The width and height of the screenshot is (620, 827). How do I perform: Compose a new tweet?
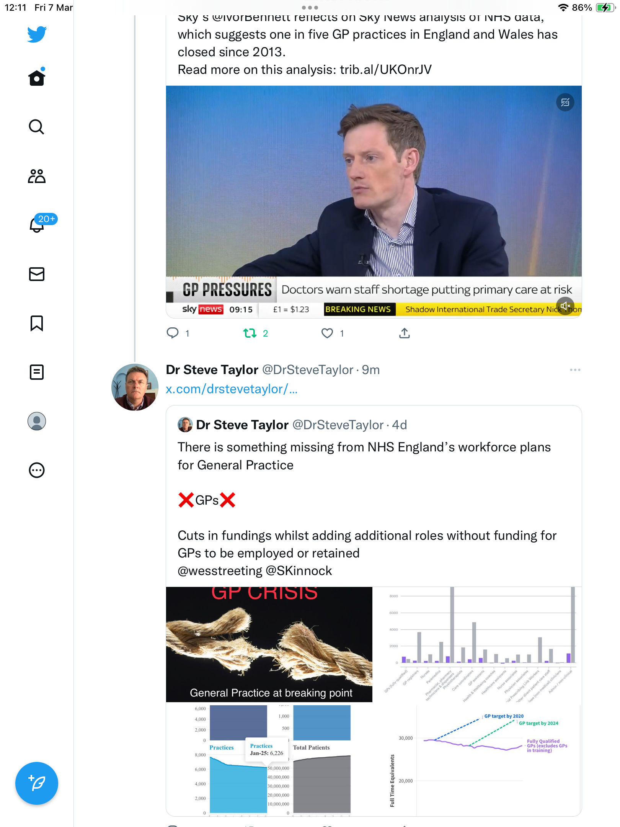pyautogui.click(x=37, y=783)
